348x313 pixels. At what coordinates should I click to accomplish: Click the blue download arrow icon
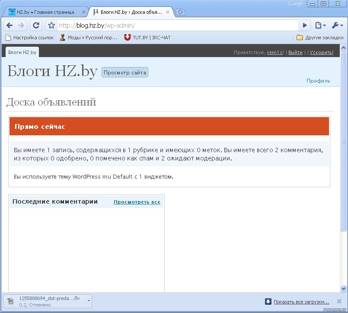(268, 301)
